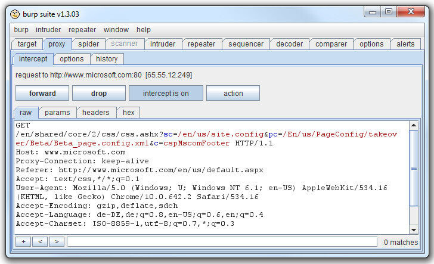This screenshot has height=264, width=434.
Task: Open the repeater menu in menu bar
Action: 82,30
